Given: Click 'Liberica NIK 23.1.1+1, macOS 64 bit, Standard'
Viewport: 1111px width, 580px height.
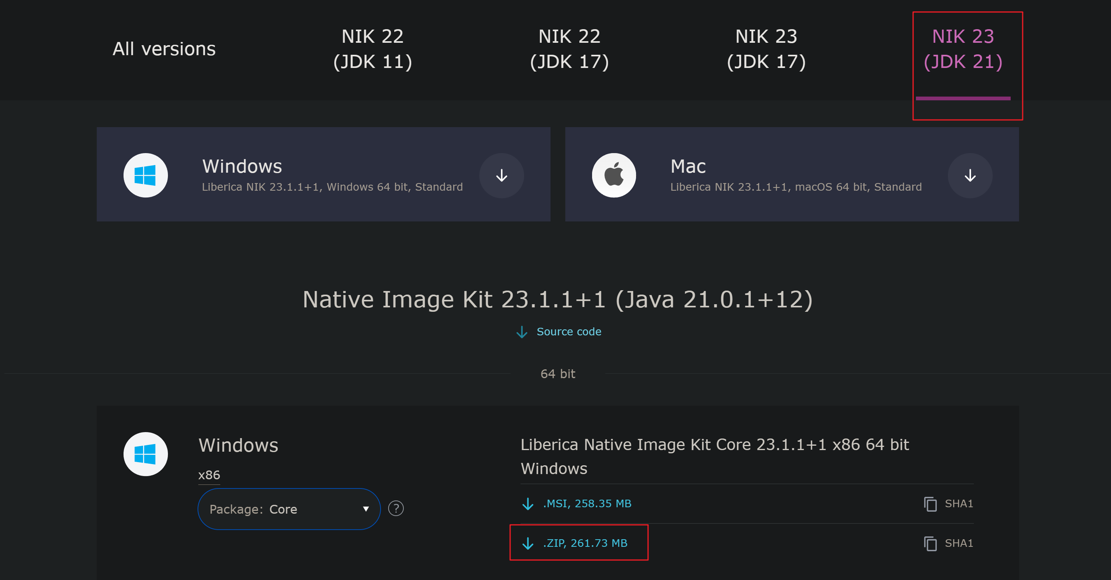Looking at the screenshot, I should [x=796, y=187].
